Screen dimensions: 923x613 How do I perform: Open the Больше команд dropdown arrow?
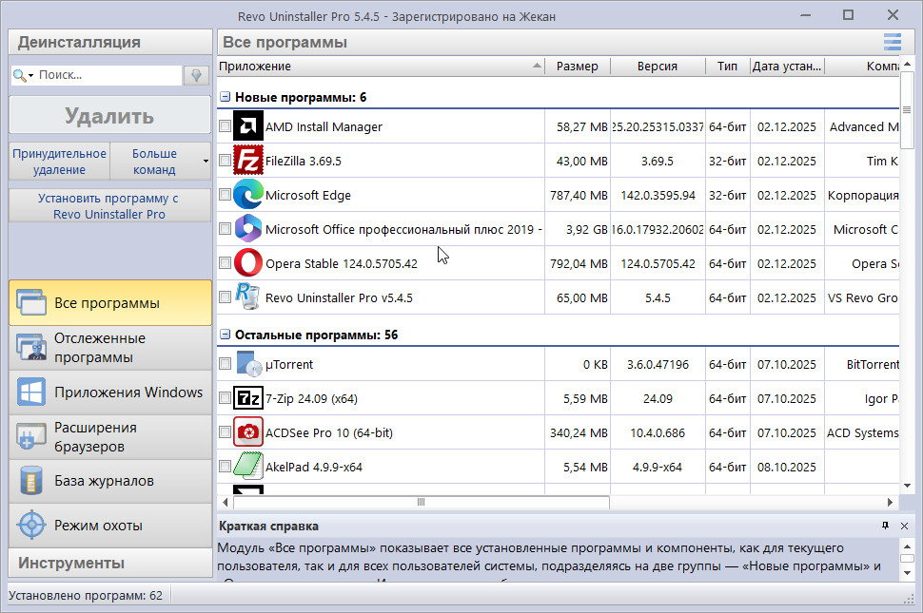click(206, 162)
